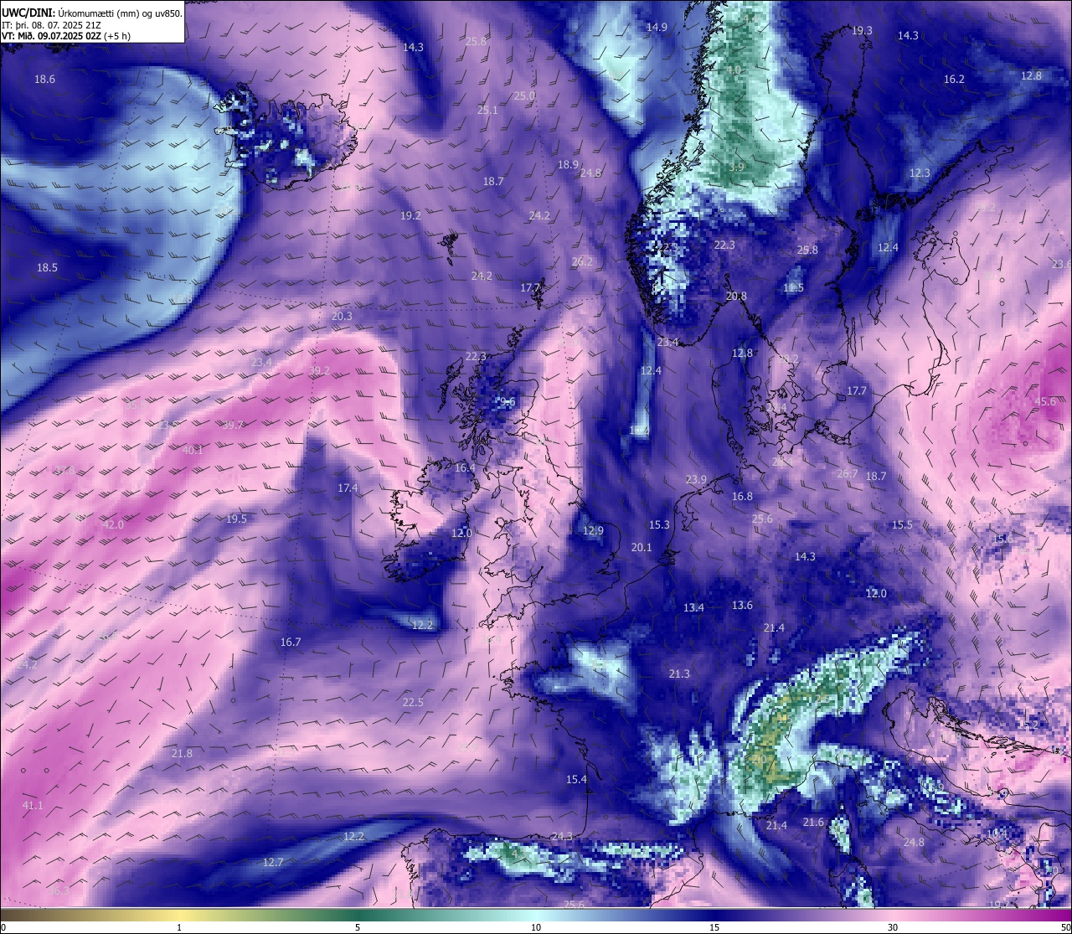Select the 41.1 map value
The width and height of the screenshot is (1072, 934).
[33, 806]
